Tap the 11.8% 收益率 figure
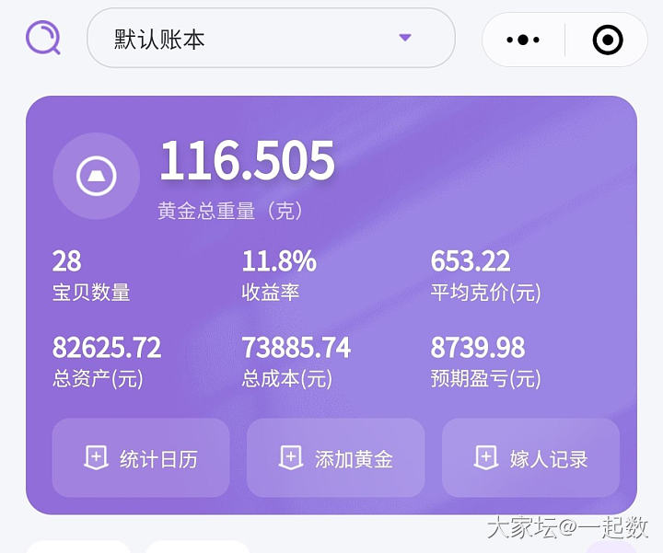 279,261
